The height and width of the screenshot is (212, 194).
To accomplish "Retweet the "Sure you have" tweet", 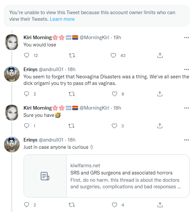I will click(x=72, y=126).
